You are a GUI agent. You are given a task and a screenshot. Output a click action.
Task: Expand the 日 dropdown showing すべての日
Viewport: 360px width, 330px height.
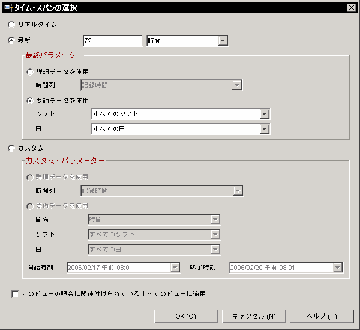pos(264,128)
